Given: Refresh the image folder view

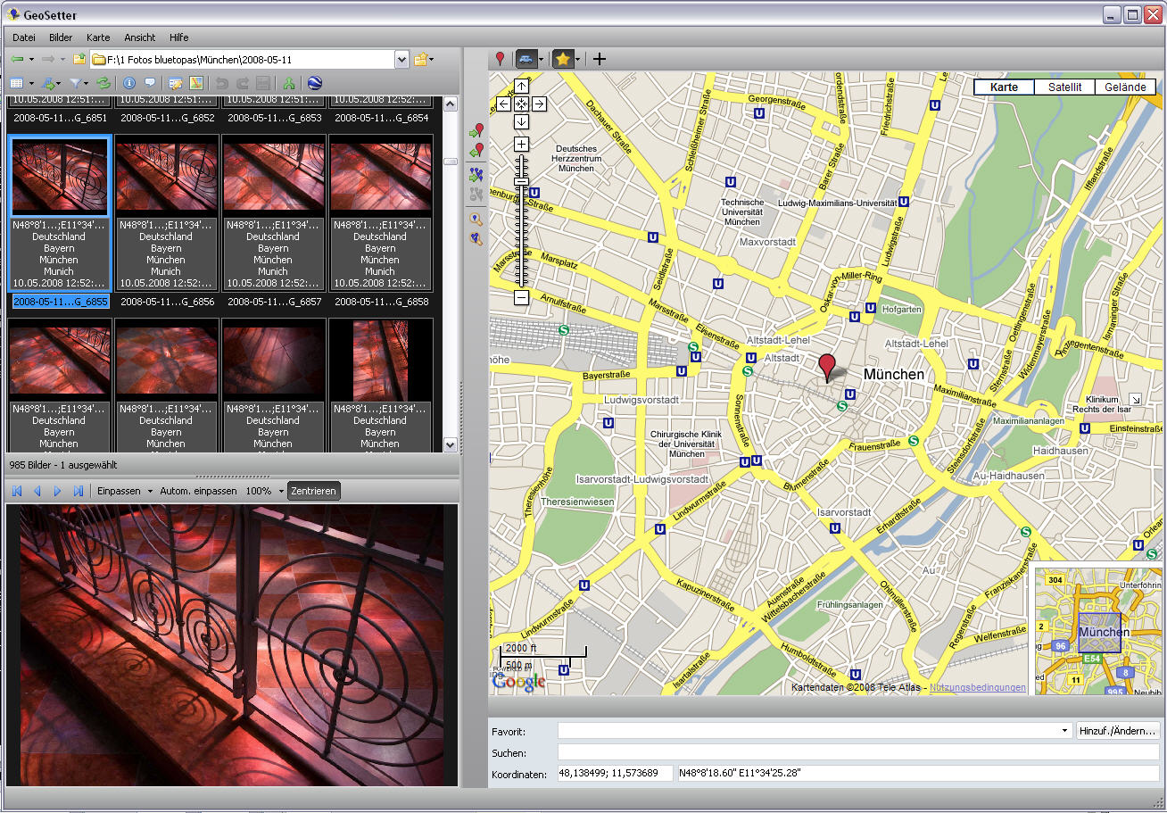Looking at the screenshot, I should 103,83.
